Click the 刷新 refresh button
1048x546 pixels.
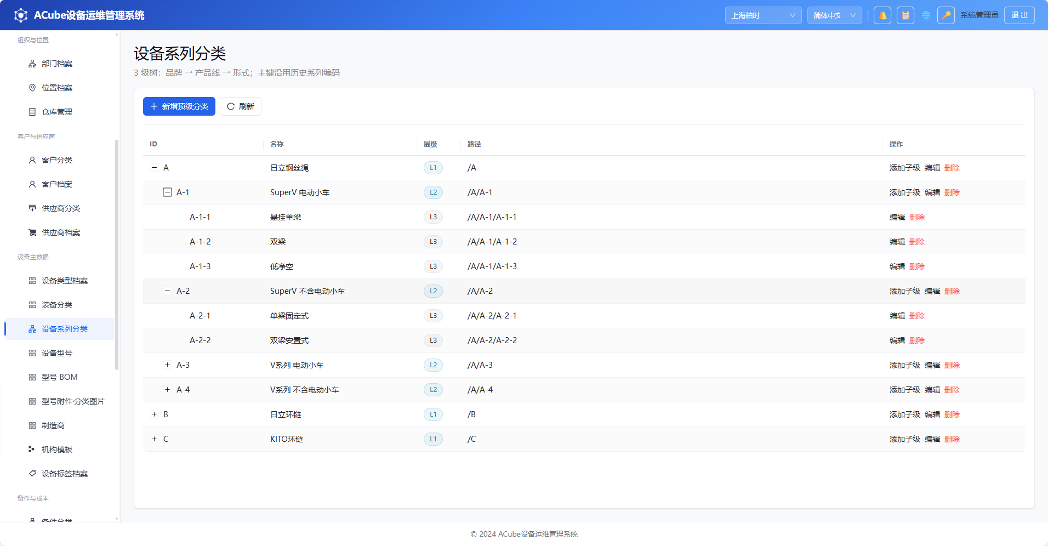tap(241, 106)
